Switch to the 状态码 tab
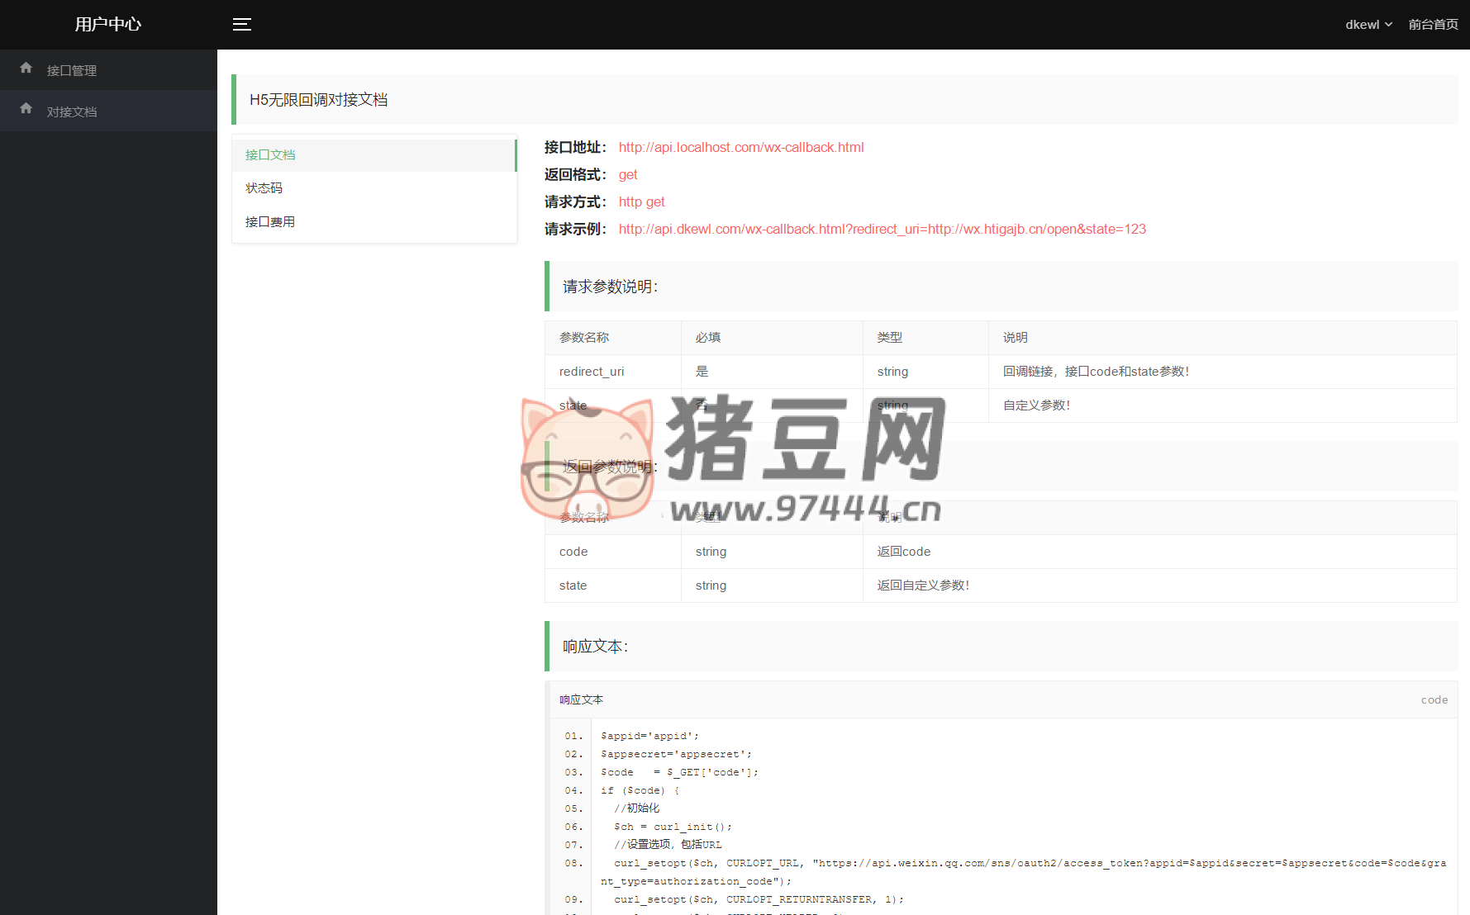1470x915 pixels. click(x=264, y=188)
